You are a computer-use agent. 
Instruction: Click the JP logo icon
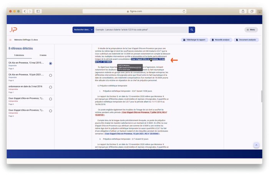[13, 30]
